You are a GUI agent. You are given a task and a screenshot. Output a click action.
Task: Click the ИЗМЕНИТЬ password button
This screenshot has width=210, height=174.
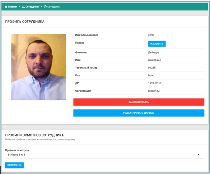point(157,44)
